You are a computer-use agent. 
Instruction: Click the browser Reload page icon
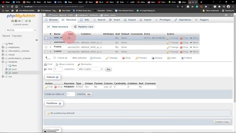click(12, 7)
